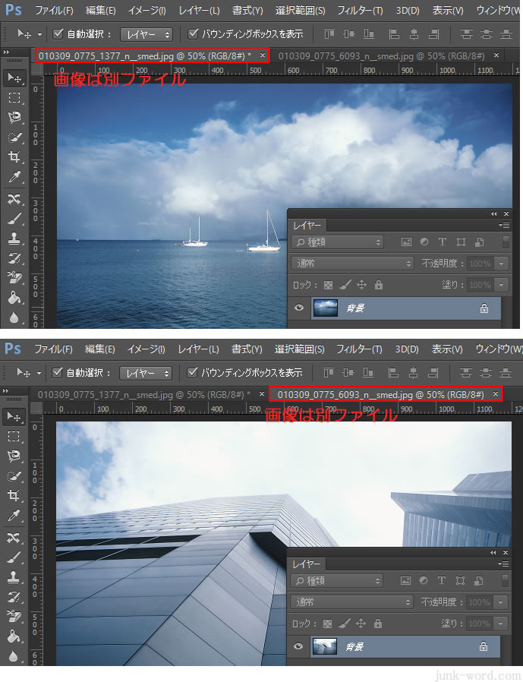Click the 塗り 100% field in building-image panel
The image size is (523, 682).
pos(480,624)
